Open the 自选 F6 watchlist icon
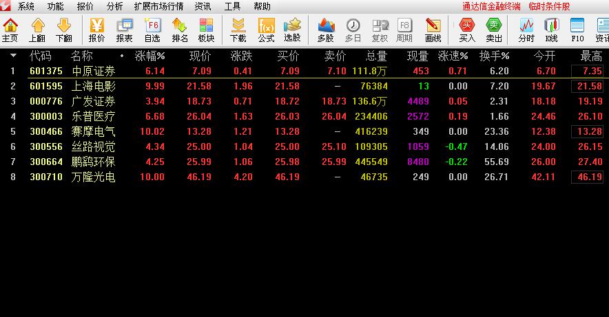The image size is (609, 317). [152, 30]
